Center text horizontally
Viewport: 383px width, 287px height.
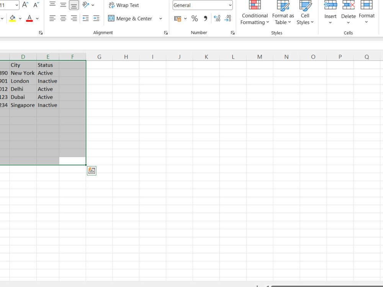coord(63,18)
